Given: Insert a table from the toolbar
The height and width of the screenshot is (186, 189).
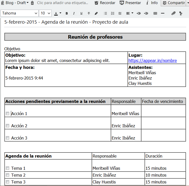Looking at the screenshot, I should [155, 13].
